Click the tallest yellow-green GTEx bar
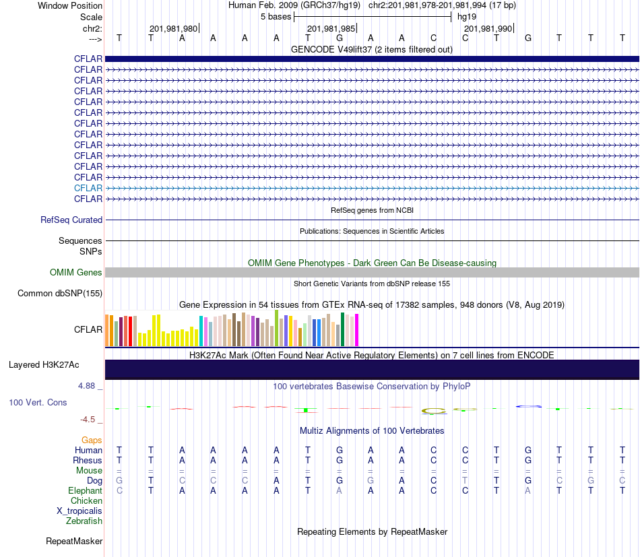Image resolution: width=640 pixels, height=557 pixels. 276,329
